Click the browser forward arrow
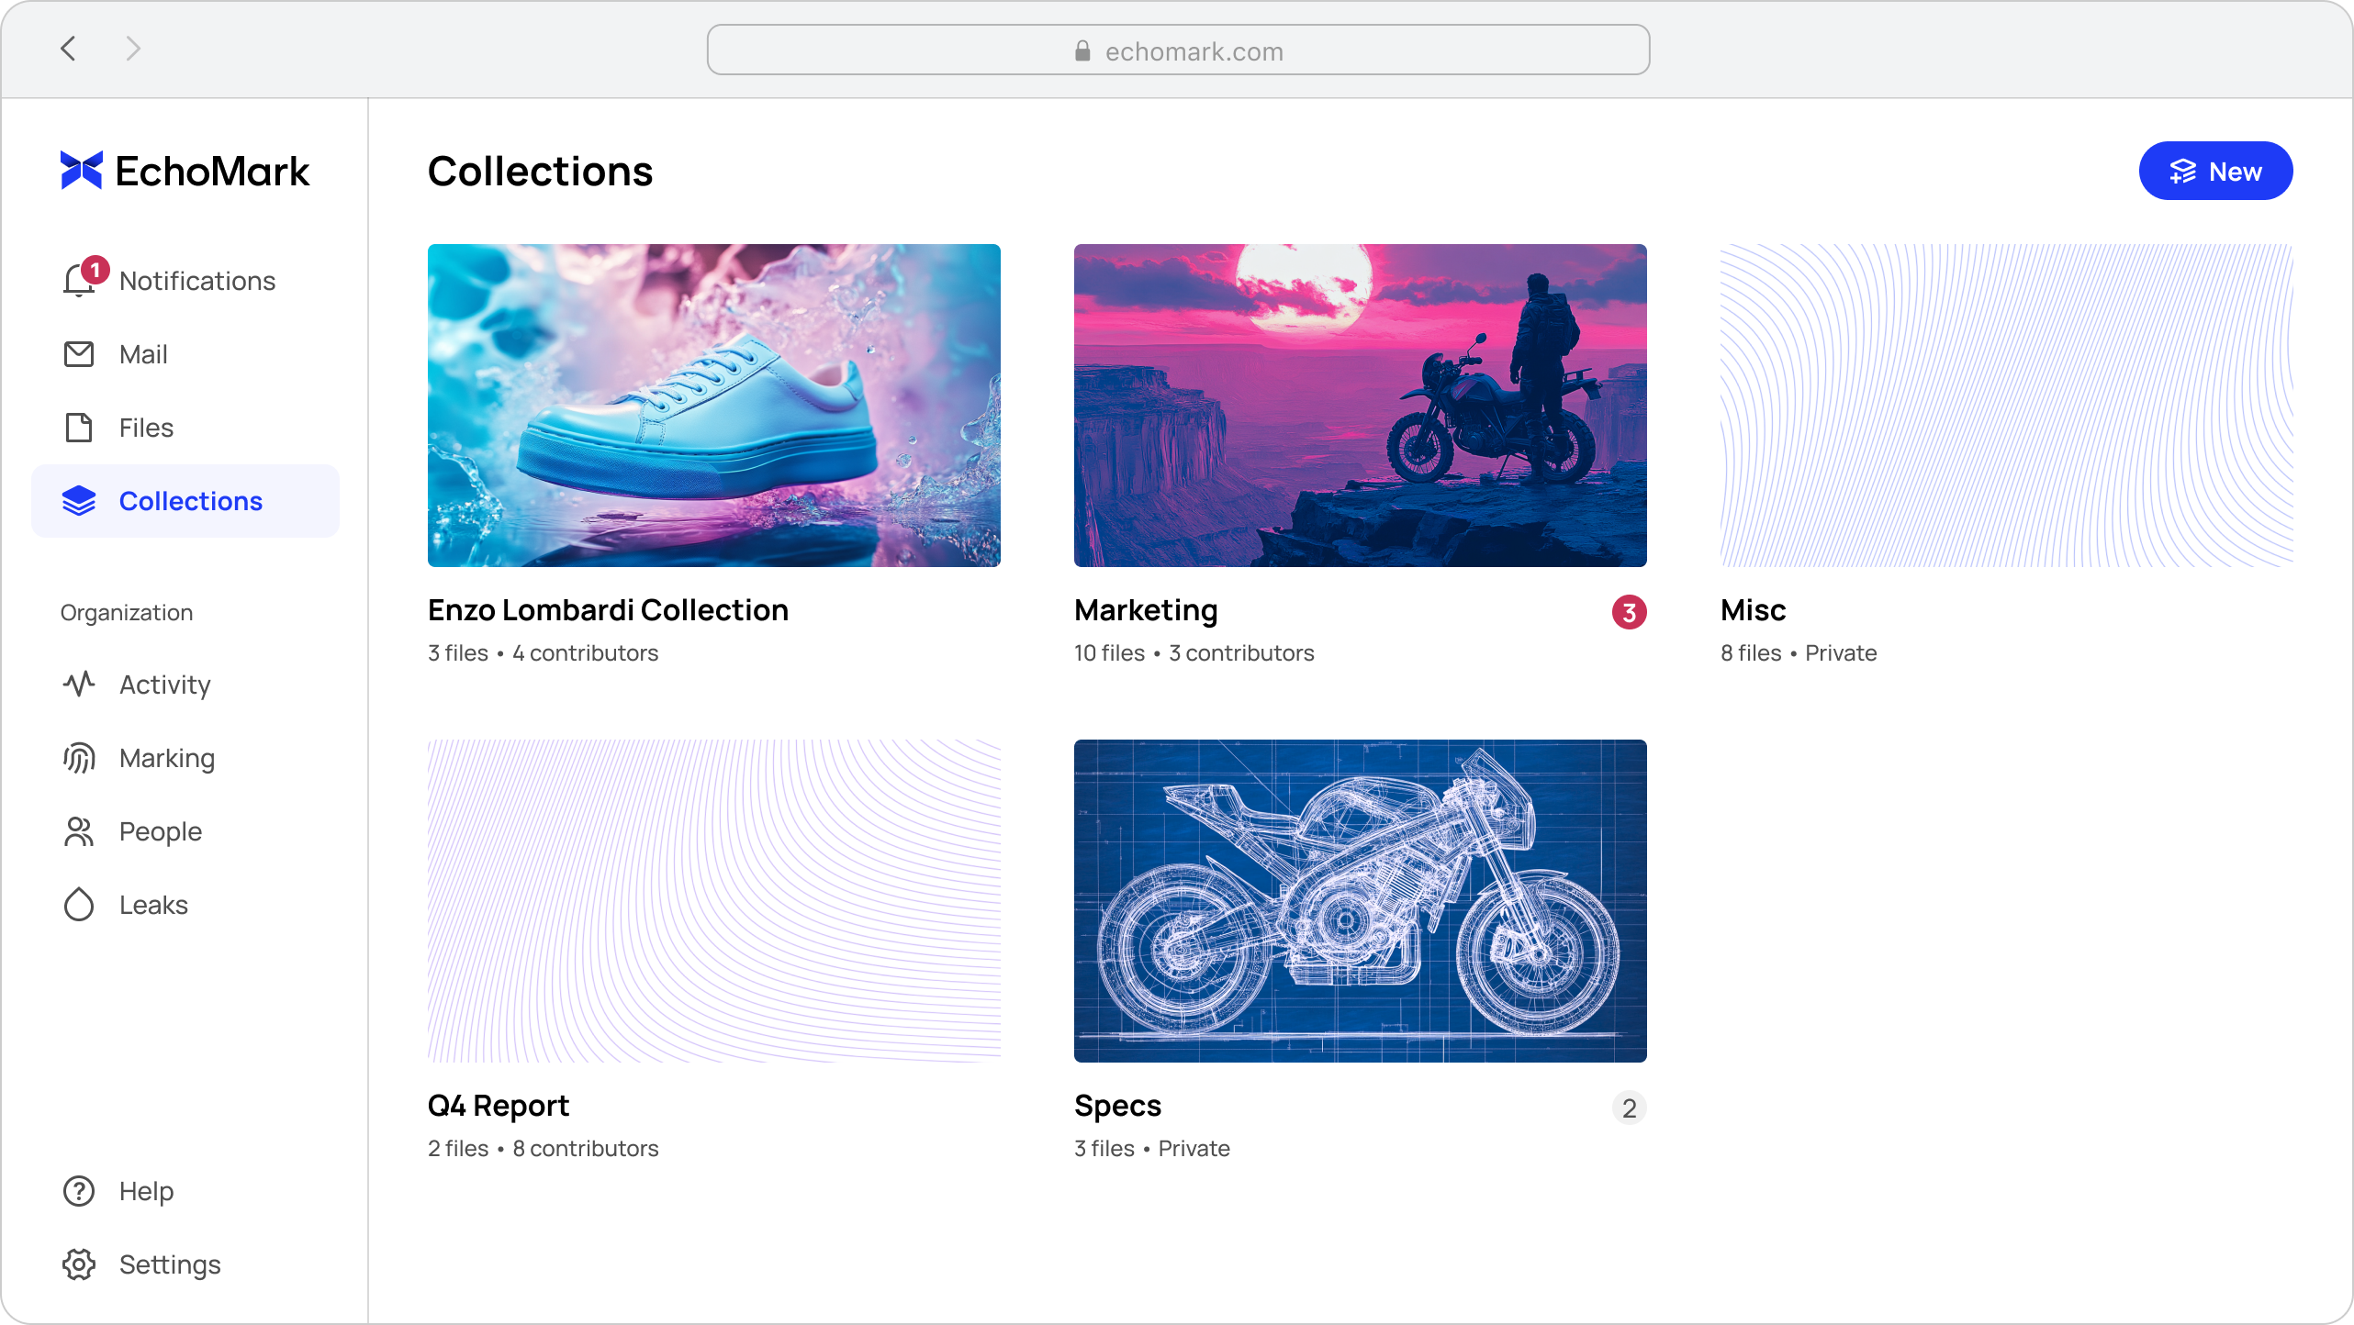 [x=134, y=49]
